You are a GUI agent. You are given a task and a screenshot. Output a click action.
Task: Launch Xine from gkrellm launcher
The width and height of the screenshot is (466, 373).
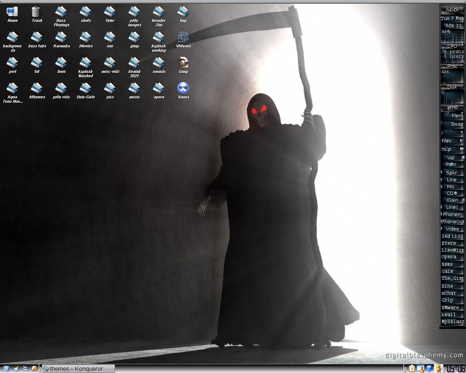[453, 286]
